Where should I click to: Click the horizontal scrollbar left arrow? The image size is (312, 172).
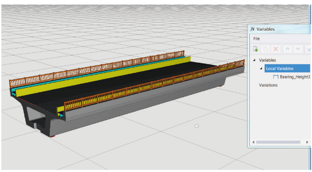pos(253,142)
